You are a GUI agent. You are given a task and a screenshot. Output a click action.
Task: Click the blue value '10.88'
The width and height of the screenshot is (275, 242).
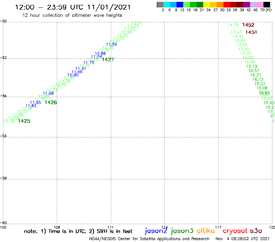[100, 54]
